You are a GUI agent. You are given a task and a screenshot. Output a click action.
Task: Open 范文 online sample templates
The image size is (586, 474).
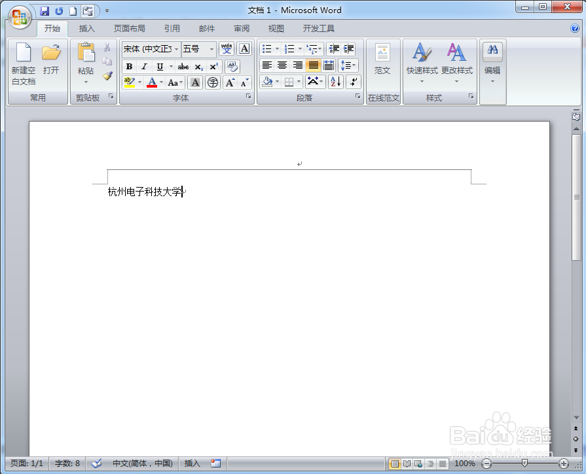(x=382, y=59)
